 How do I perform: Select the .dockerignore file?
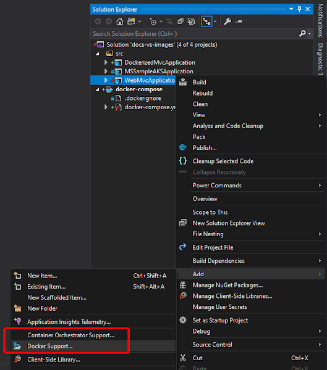[x=143, y=99]
